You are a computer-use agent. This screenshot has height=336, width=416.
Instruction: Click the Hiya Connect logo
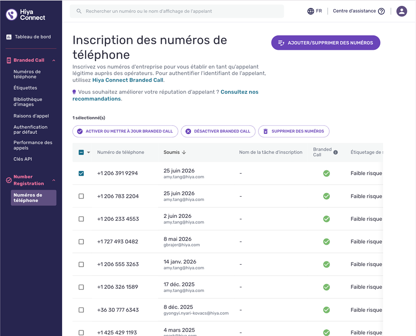point(26,15)
